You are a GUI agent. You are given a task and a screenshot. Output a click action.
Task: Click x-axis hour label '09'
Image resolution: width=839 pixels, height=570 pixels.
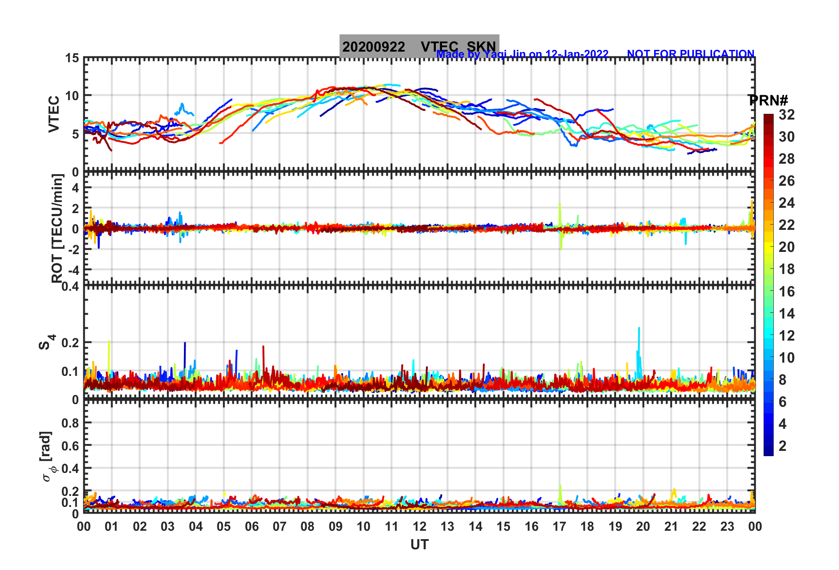336,526
